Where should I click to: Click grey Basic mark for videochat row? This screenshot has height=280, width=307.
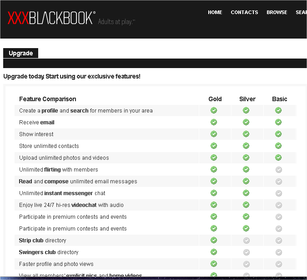coord(279,205)
